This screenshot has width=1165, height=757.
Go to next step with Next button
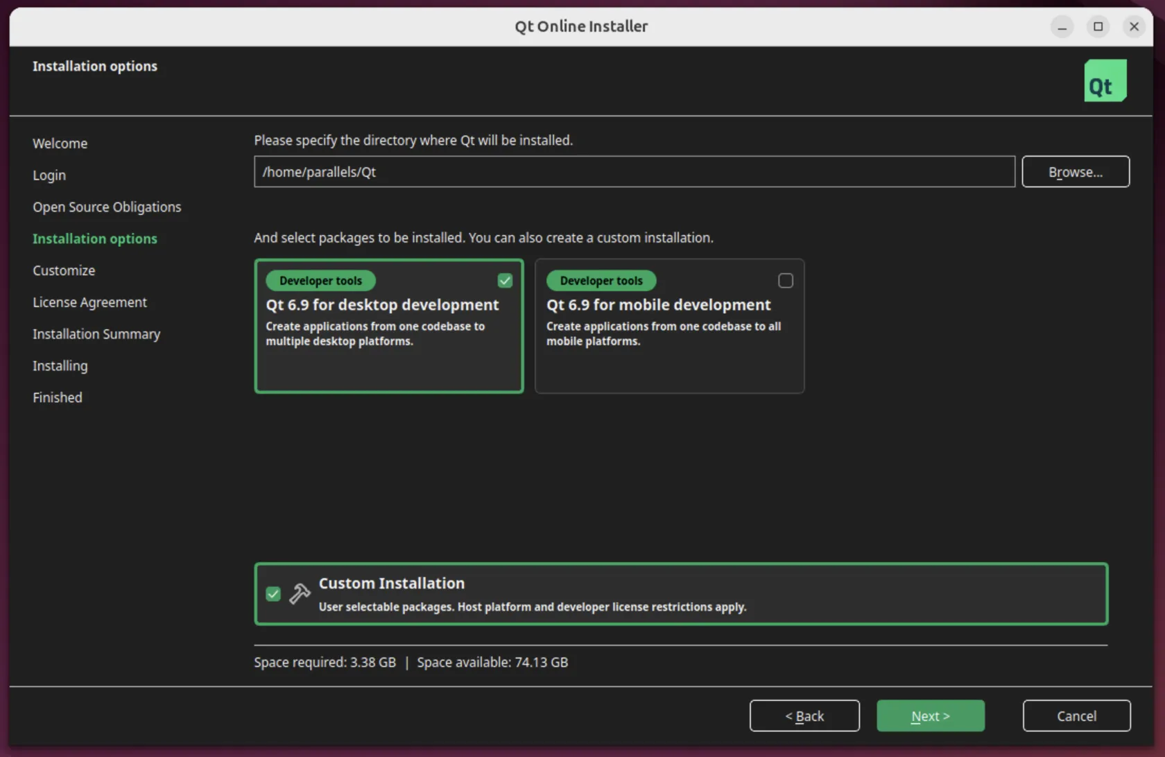[930, 715]
